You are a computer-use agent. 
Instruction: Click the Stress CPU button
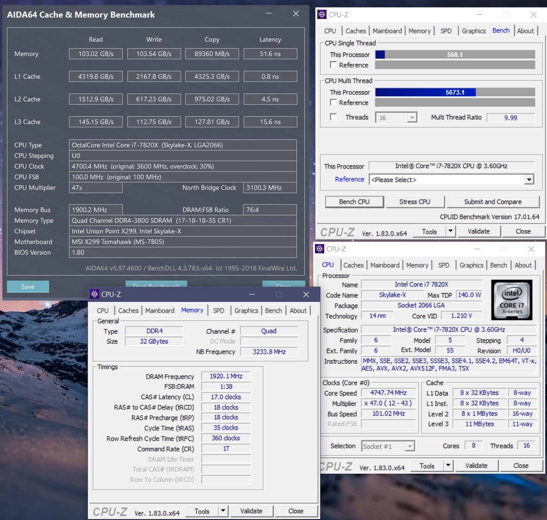pos(415,201)
